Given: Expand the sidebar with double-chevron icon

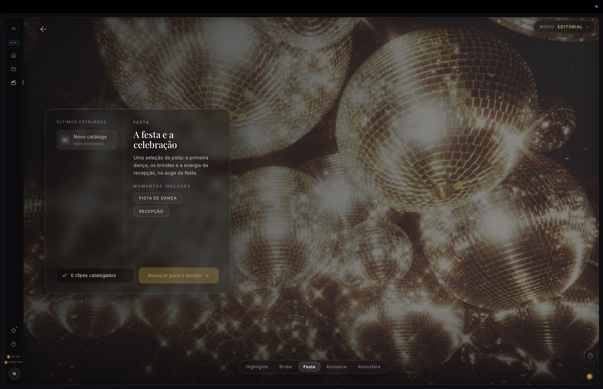Looking at the screenshot, I should point(14,29).
